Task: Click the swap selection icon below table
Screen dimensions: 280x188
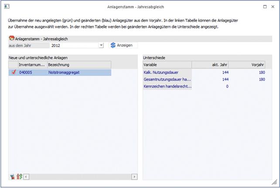Action: 19,177
